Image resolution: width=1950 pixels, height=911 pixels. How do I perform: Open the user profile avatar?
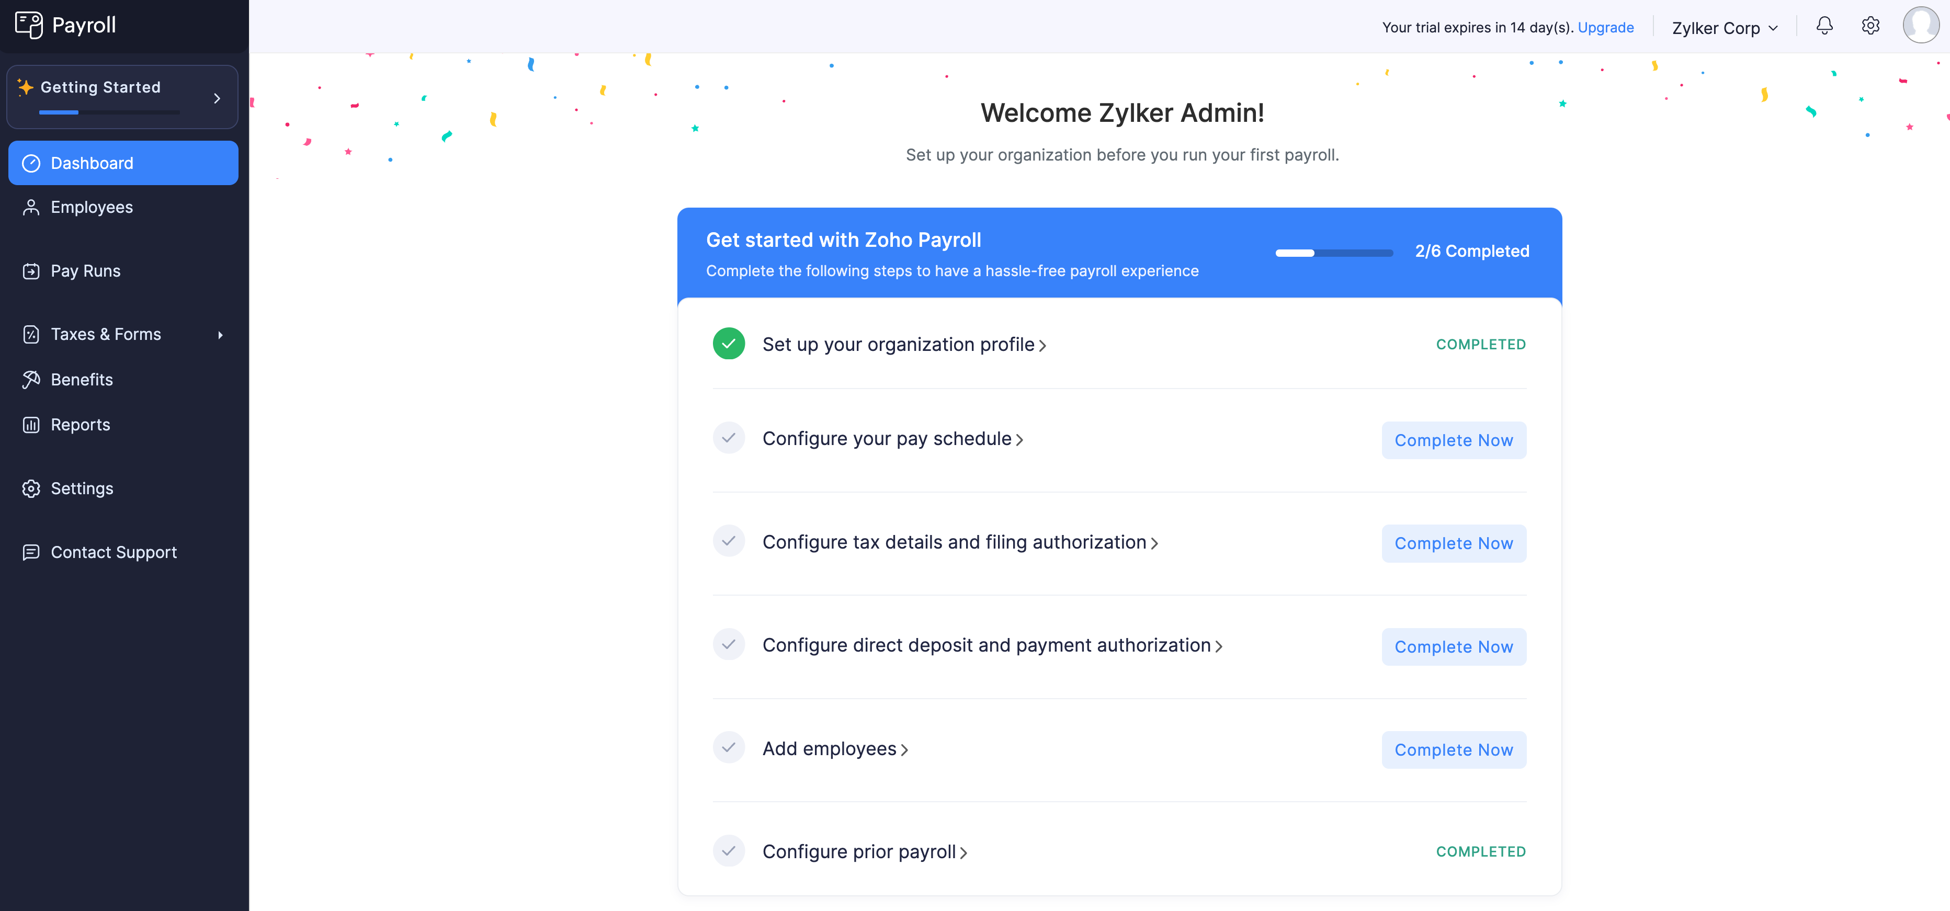click(1921, 25)
